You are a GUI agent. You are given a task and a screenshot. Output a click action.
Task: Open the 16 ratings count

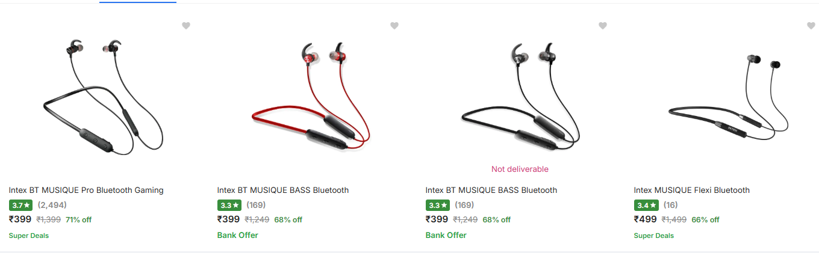coord(670,205)
